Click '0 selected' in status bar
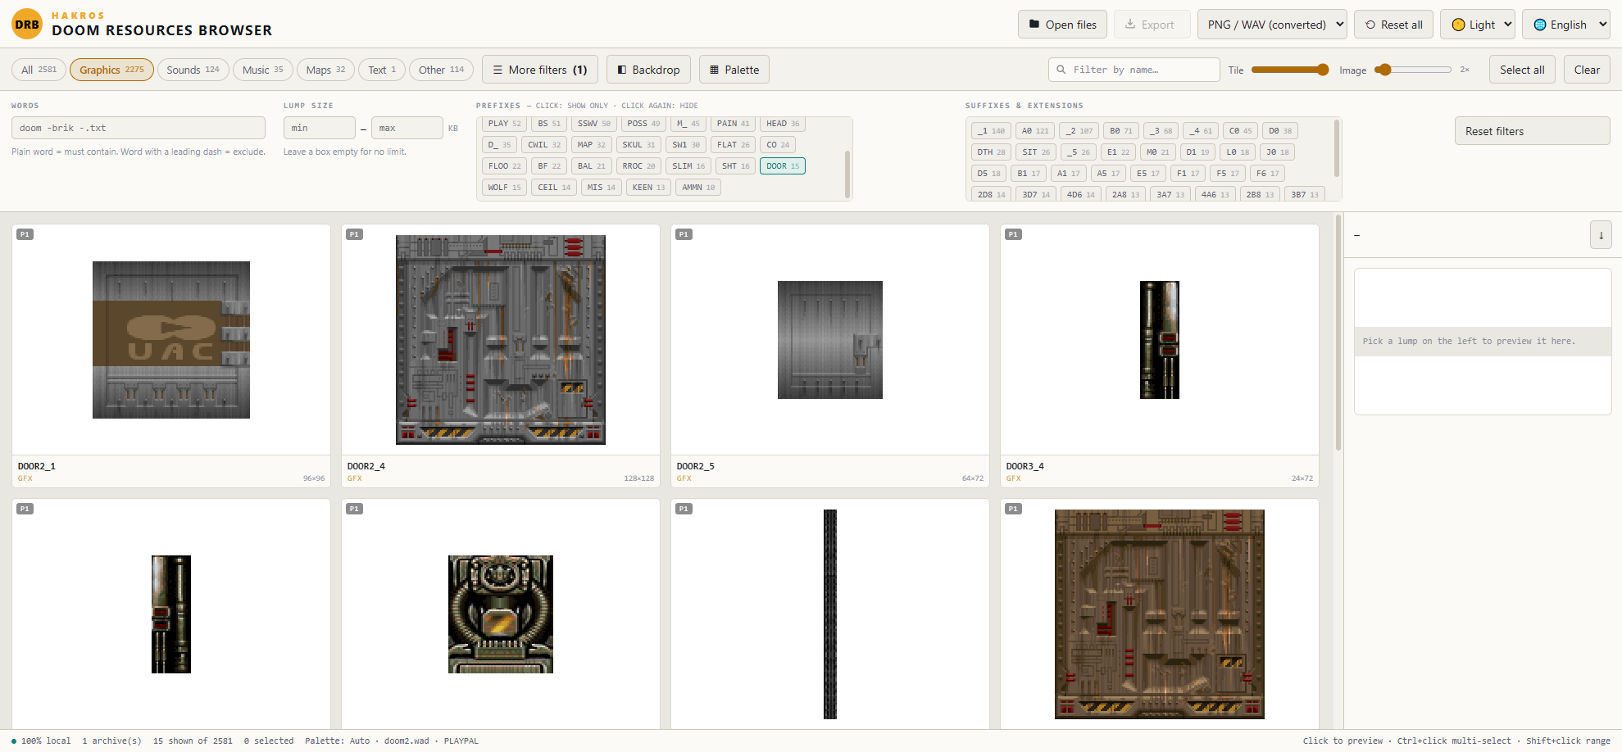This screenshot has width=1622, height=752. (269, 741)
